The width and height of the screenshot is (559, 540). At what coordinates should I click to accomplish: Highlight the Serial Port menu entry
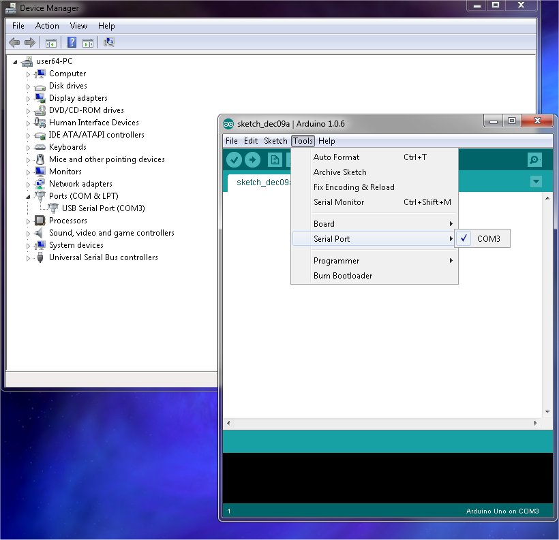[x=374, y=238]
